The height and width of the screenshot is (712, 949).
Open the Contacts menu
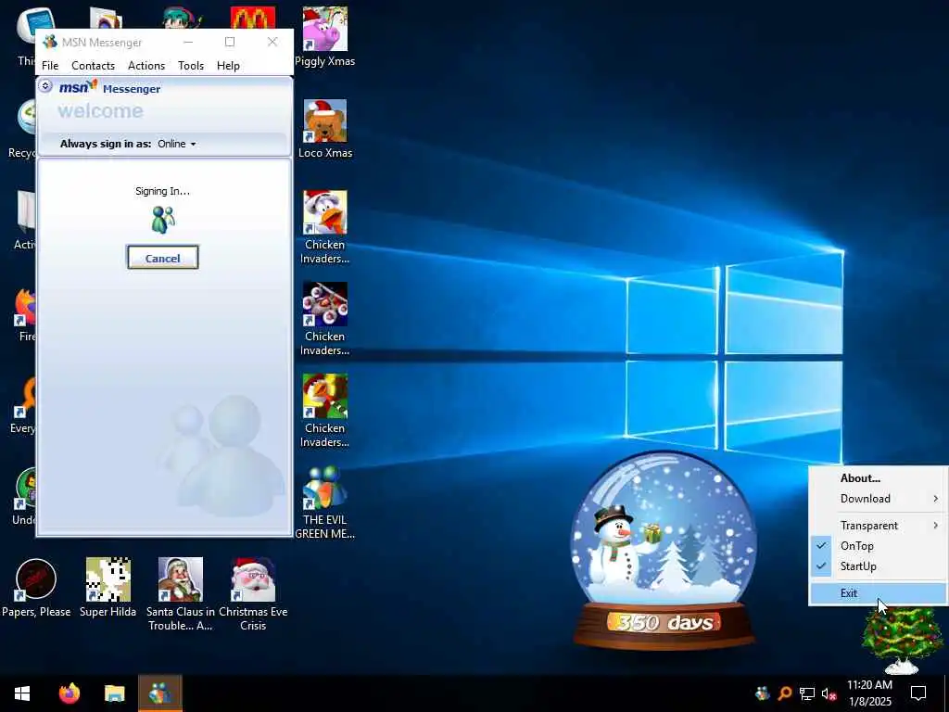[94, 66]
